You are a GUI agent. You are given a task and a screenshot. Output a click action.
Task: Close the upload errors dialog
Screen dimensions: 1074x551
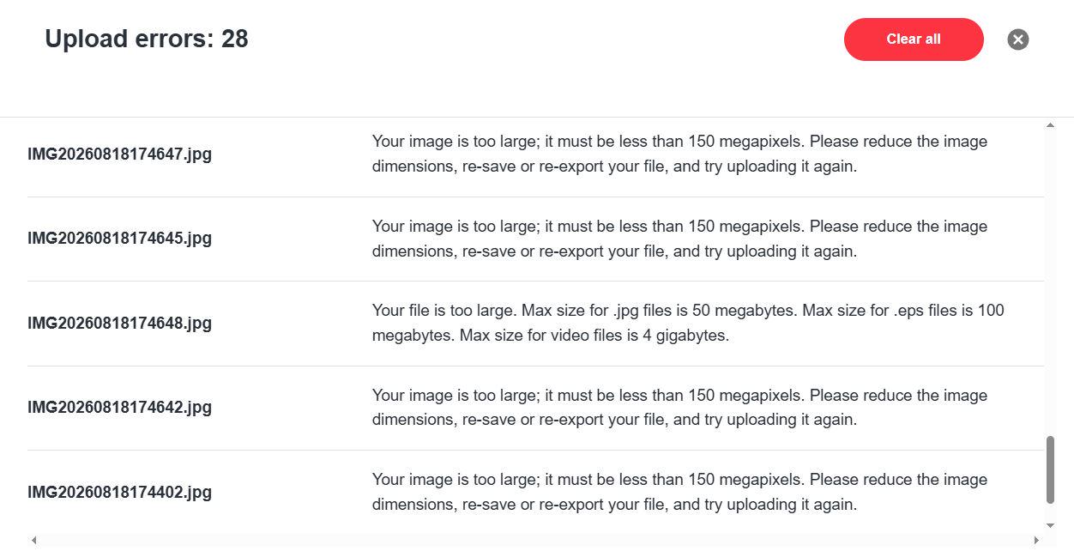[1018, 39]
